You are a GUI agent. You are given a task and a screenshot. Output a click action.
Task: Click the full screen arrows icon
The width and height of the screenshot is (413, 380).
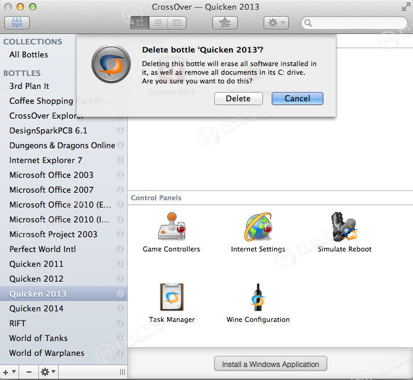click(406, 7)
